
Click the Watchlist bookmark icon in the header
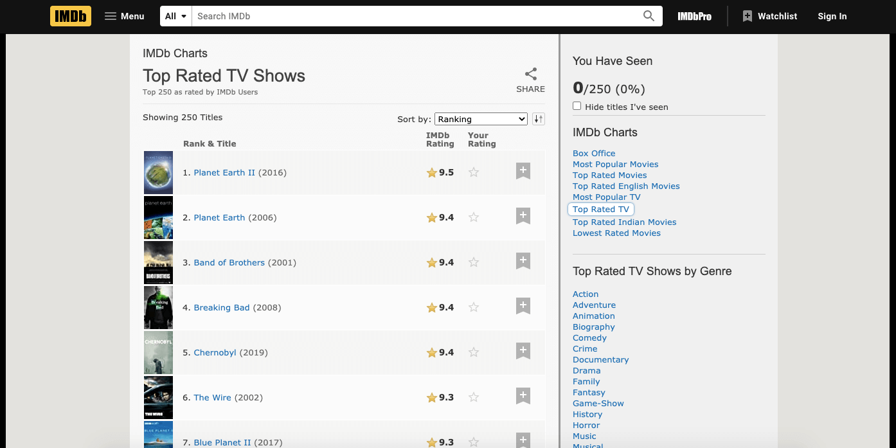coord(748,15)
